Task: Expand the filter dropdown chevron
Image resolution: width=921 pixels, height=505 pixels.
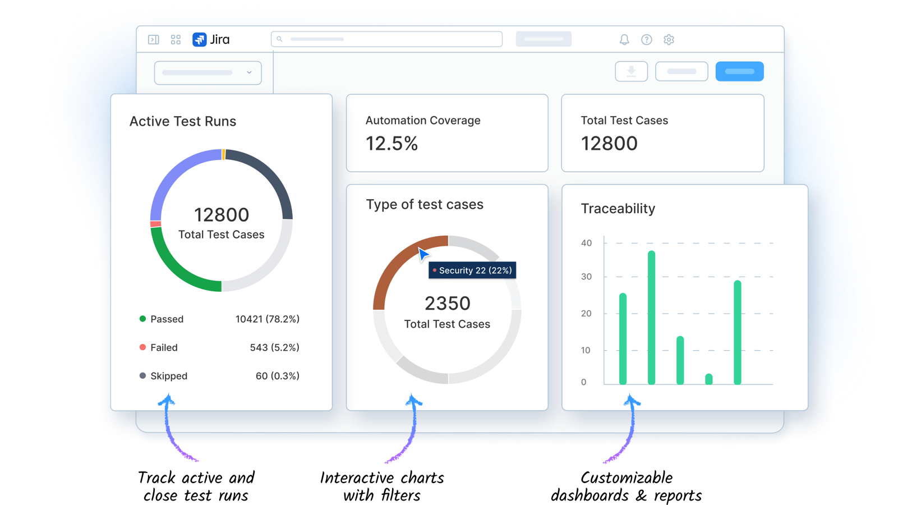Action: (x=250, y=72)
